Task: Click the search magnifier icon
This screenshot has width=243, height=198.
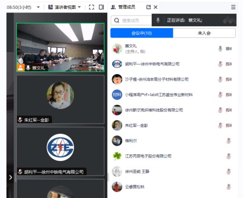Action: (117, 20)
